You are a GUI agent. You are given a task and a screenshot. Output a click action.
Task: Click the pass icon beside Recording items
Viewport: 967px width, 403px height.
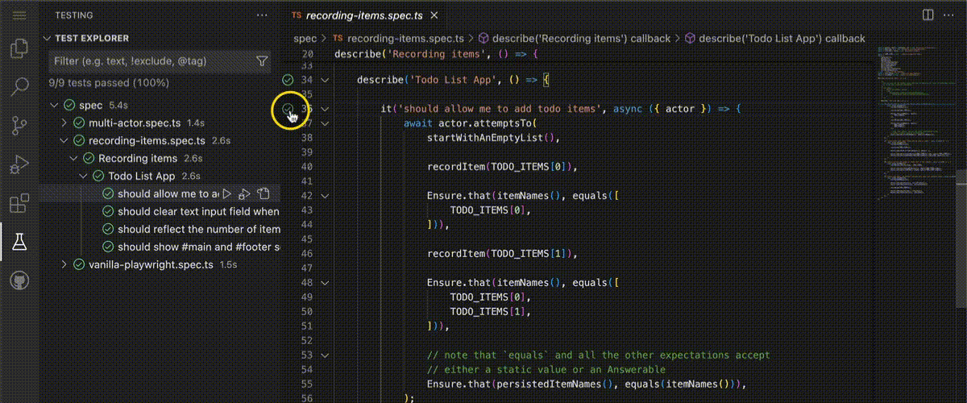89,158
